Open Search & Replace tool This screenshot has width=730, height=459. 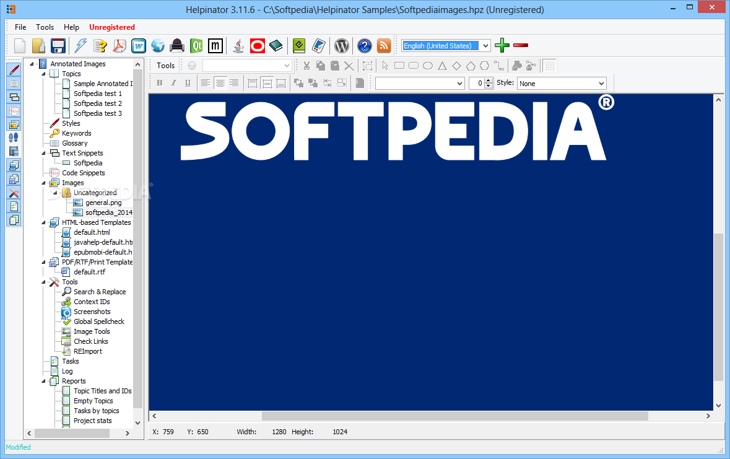[x=100, y=292]
